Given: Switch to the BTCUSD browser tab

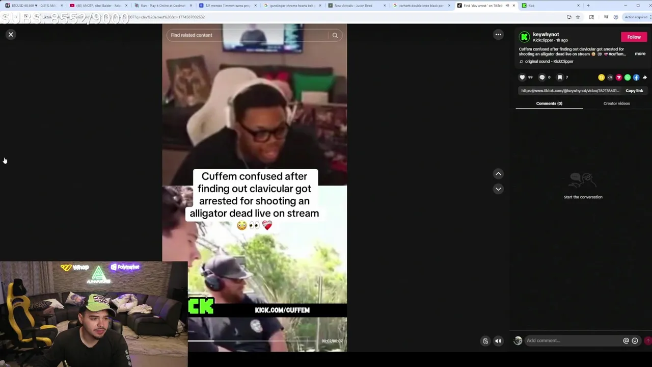Looking at the screenshot, I should coord(34,6).
